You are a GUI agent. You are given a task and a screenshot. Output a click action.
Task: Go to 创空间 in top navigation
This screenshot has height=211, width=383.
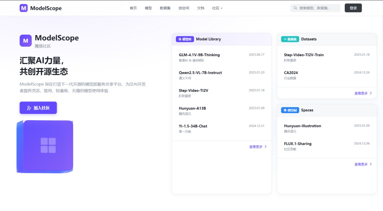point(184,8)
